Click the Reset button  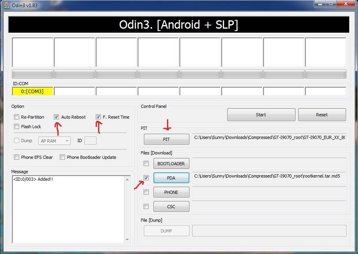click(x=322, y=115)
